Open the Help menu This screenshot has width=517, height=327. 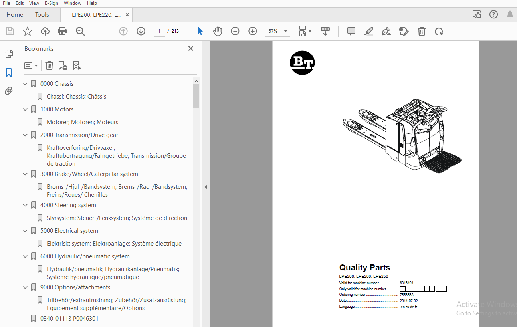pos(92,3)
